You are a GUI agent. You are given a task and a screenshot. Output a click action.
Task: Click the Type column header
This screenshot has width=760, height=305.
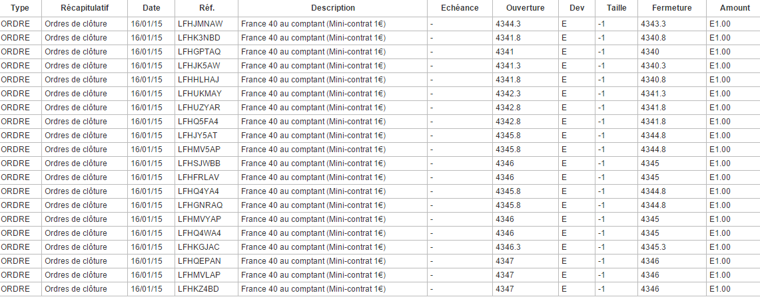click(20, 8)
